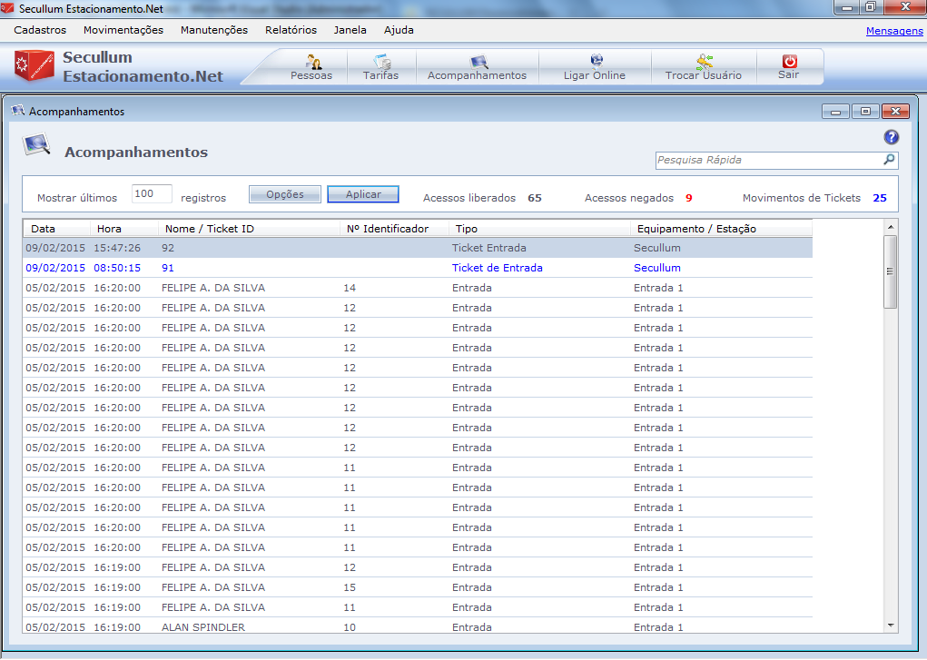Open the Mensagens link
The image size is (927, 660).
click(894, 31)
